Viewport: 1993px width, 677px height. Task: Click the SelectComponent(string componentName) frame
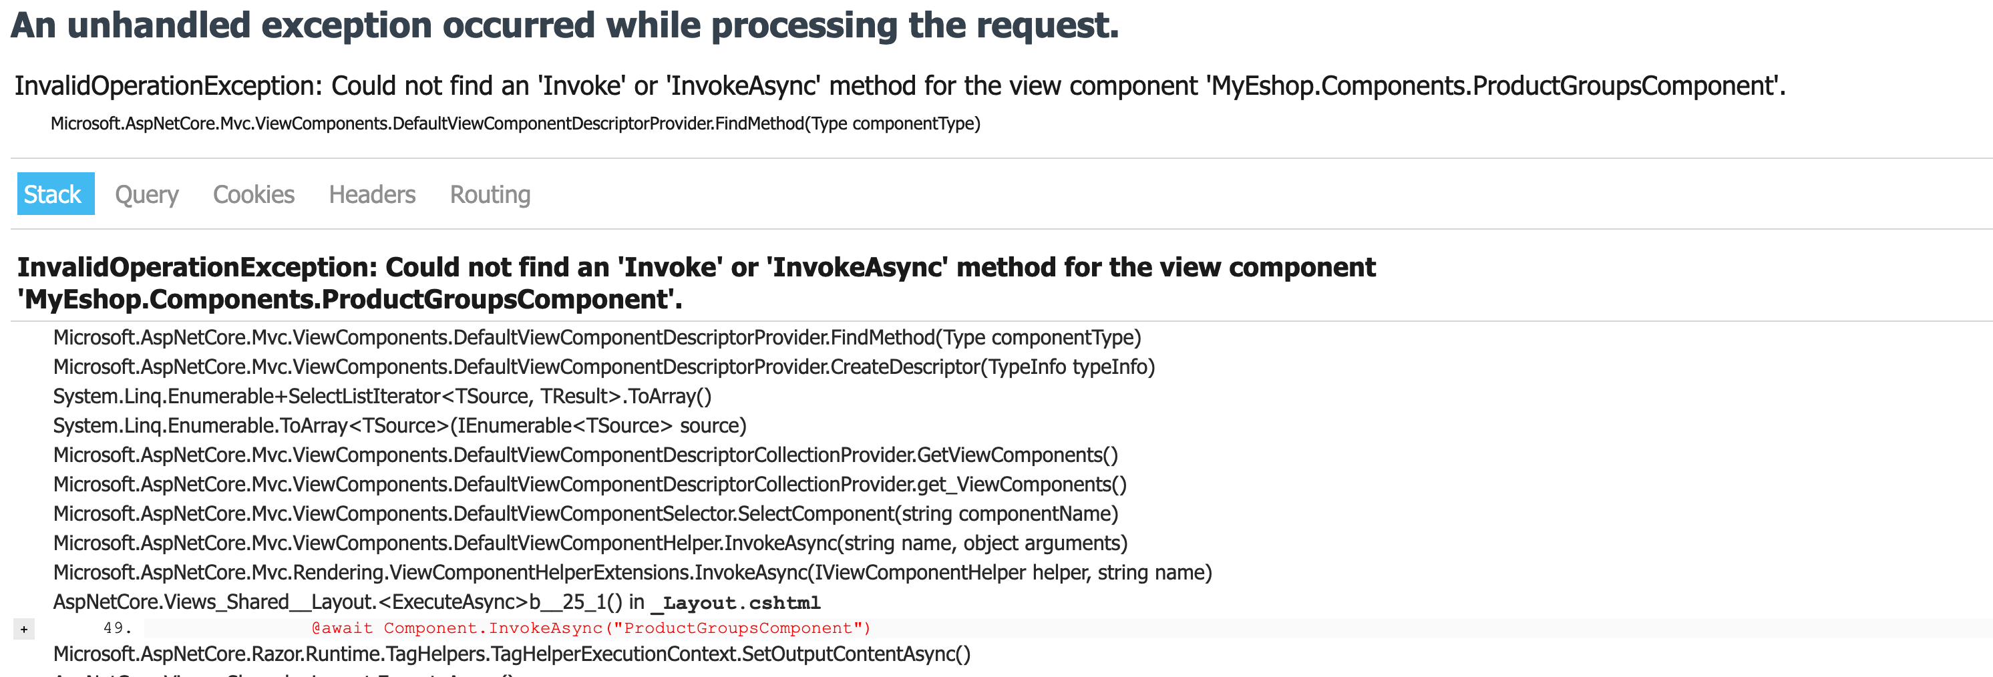585,513
